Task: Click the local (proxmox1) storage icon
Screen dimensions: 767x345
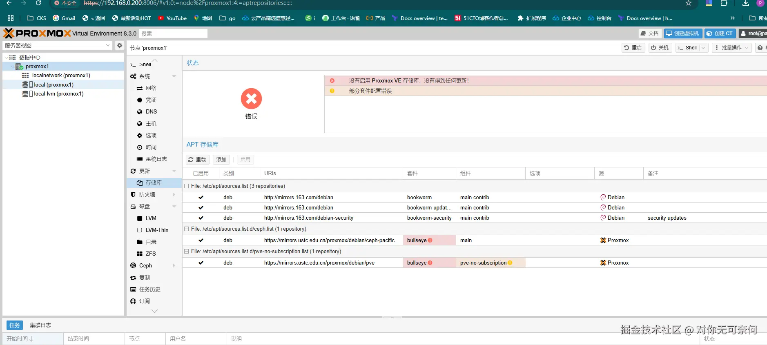Action: [25, 85]
